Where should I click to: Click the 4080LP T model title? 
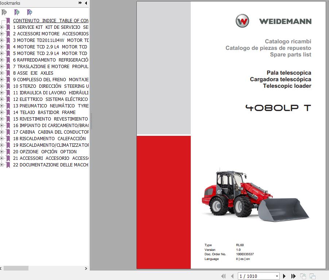[278, 108]
